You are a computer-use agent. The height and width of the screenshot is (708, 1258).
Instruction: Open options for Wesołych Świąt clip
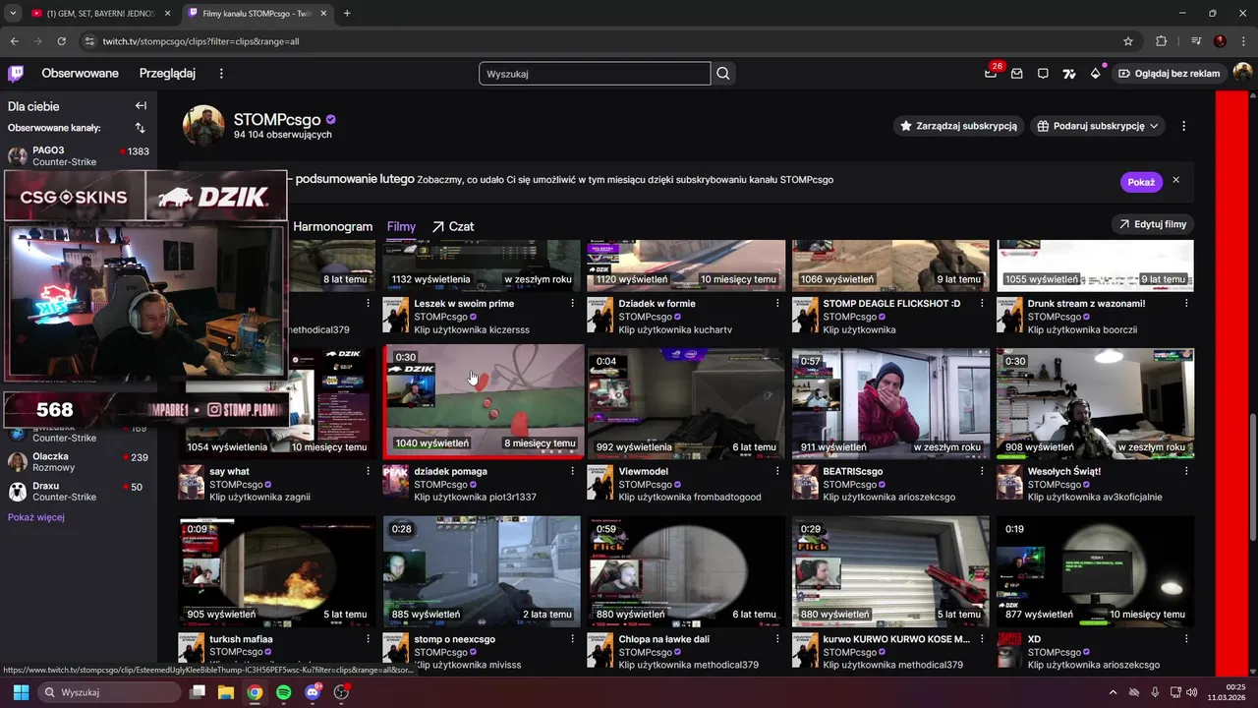click(x=1185, y=472)
